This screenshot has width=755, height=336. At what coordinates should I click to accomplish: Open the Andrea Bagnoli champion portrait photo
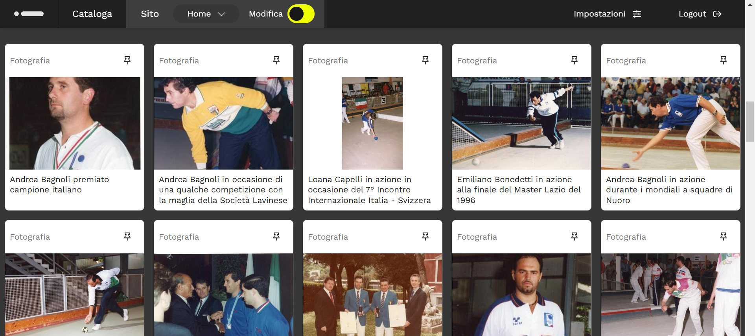click(x=75, y=123)
